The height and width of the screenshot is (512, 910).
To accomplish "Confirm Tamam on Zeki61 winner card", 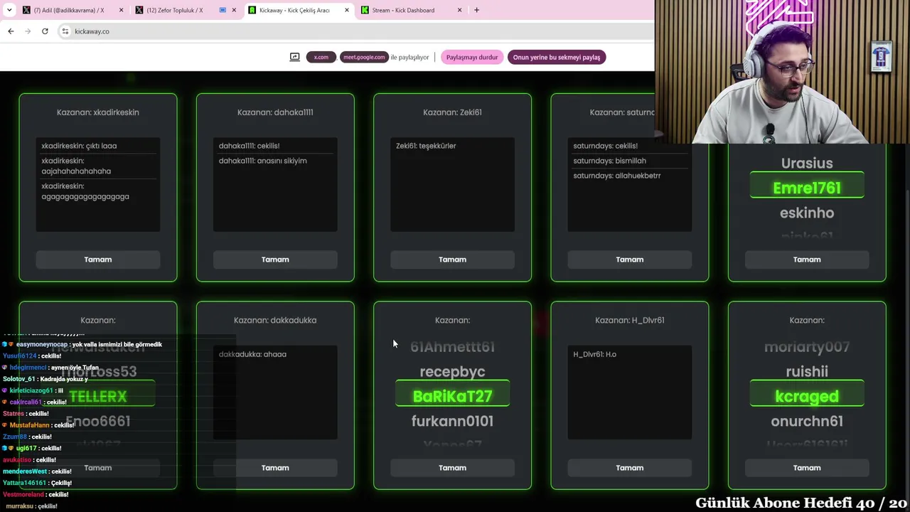I will pyautogui.click(x=452, y=260).
